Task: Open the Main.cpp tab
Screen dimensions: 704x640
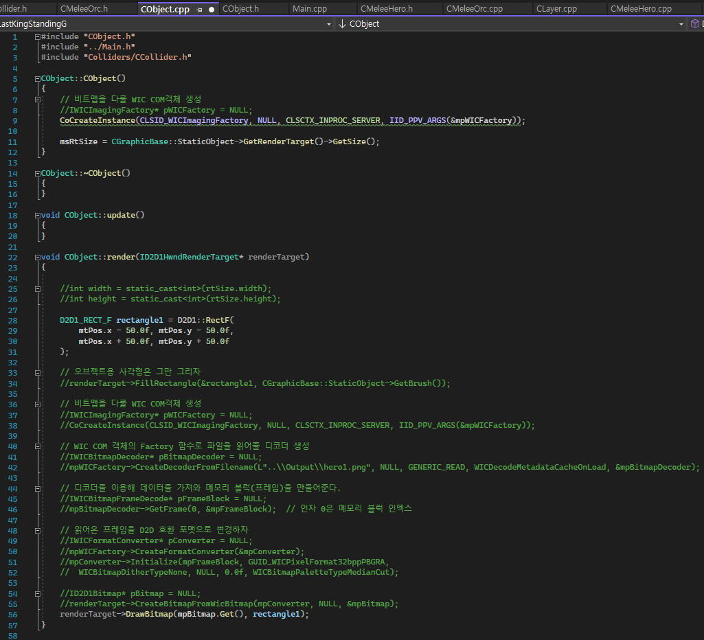Action: (x=310, y=8)
